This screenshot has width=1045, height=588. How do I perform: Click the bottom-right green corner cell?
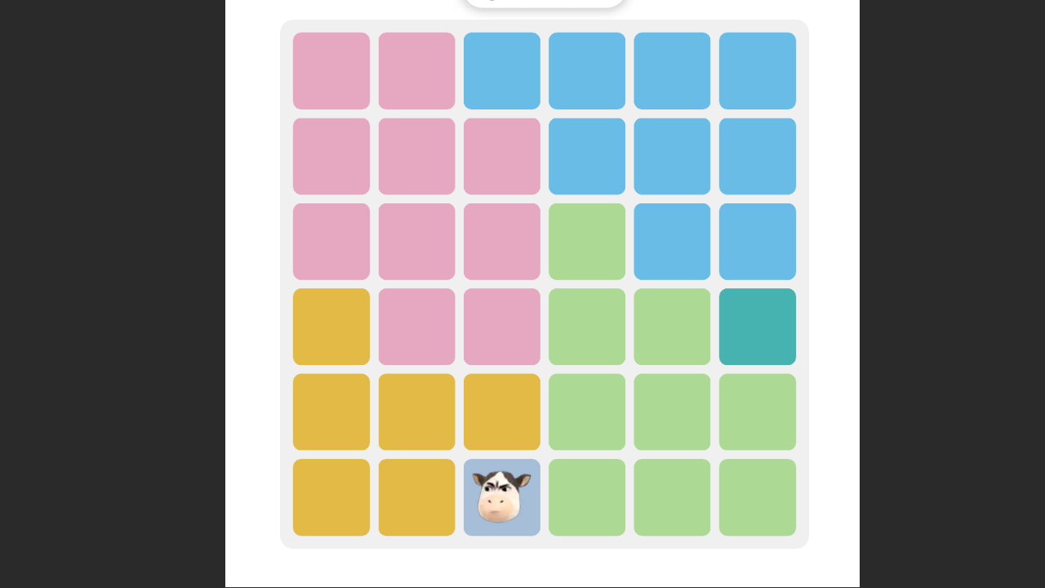pyautogui.click(x=758, y=497)
